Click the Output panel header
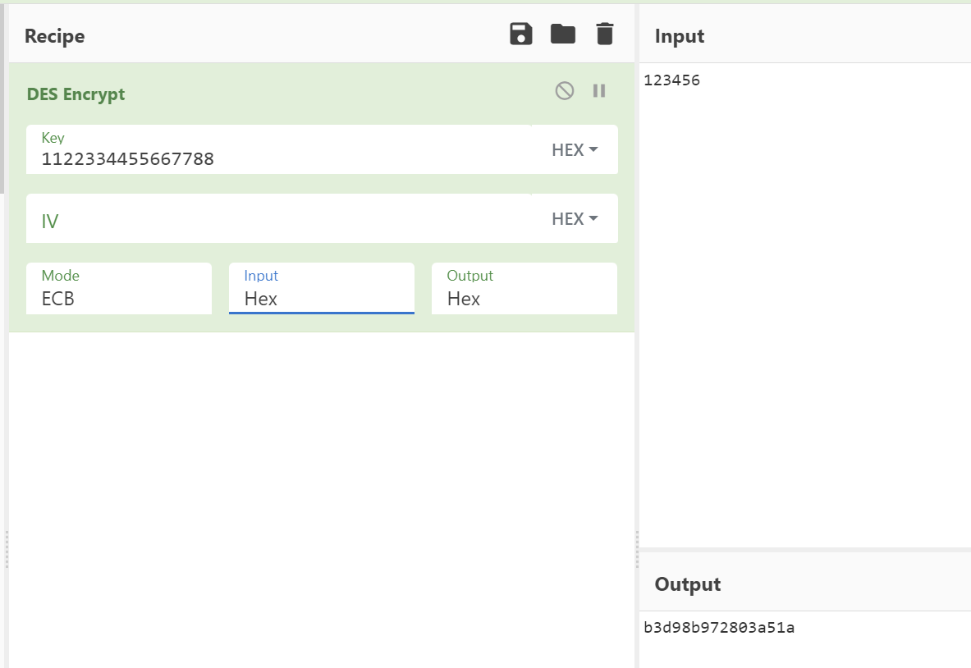Image resolution: width=971 pixels, height=668 pixels. pos(688,584)
